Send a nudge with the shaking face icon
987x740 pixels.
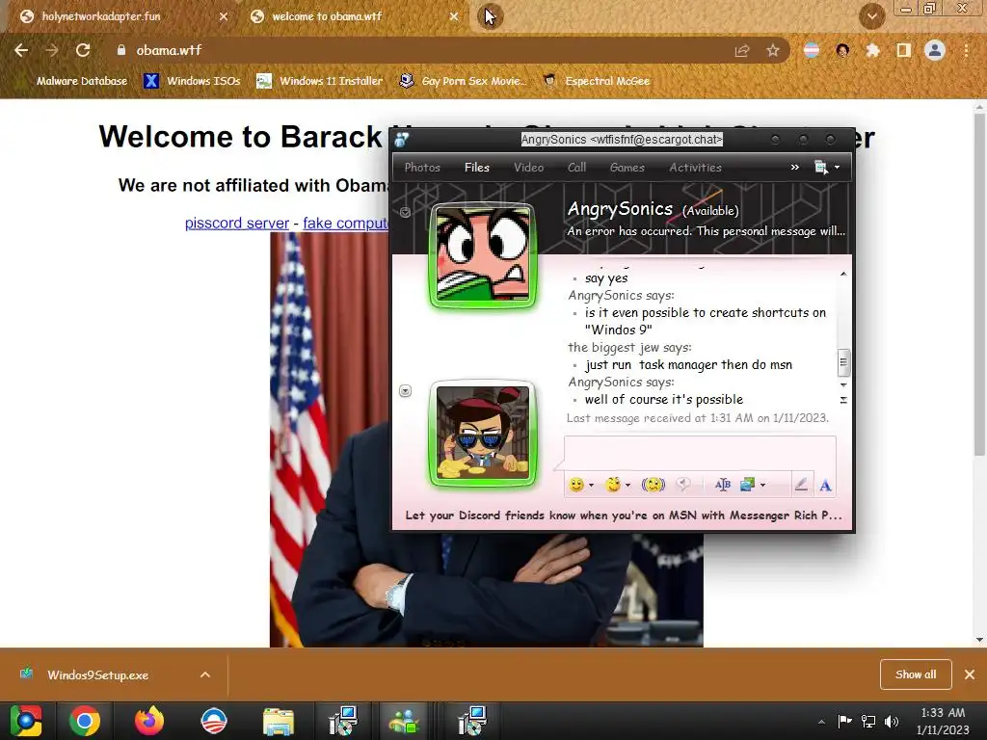click(653, 485)
